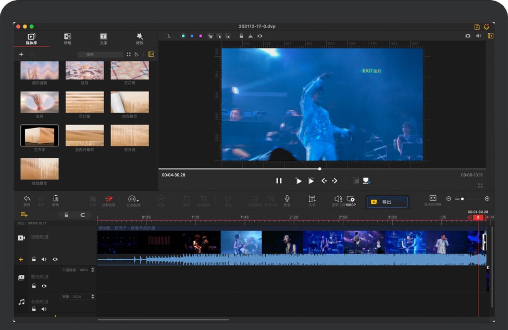The height and width of the screenshot is (330, 508).
Task: Take a snapshot with the camera icon
Action: point(467,36)
